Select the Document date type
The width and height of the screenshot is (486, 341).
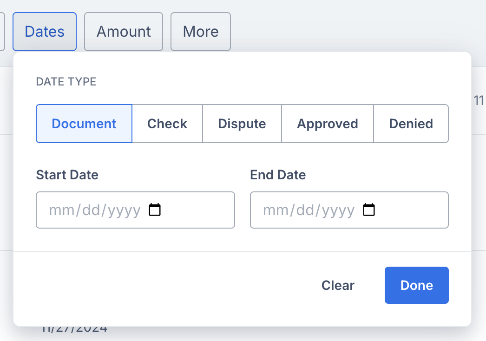pos(84,124)
